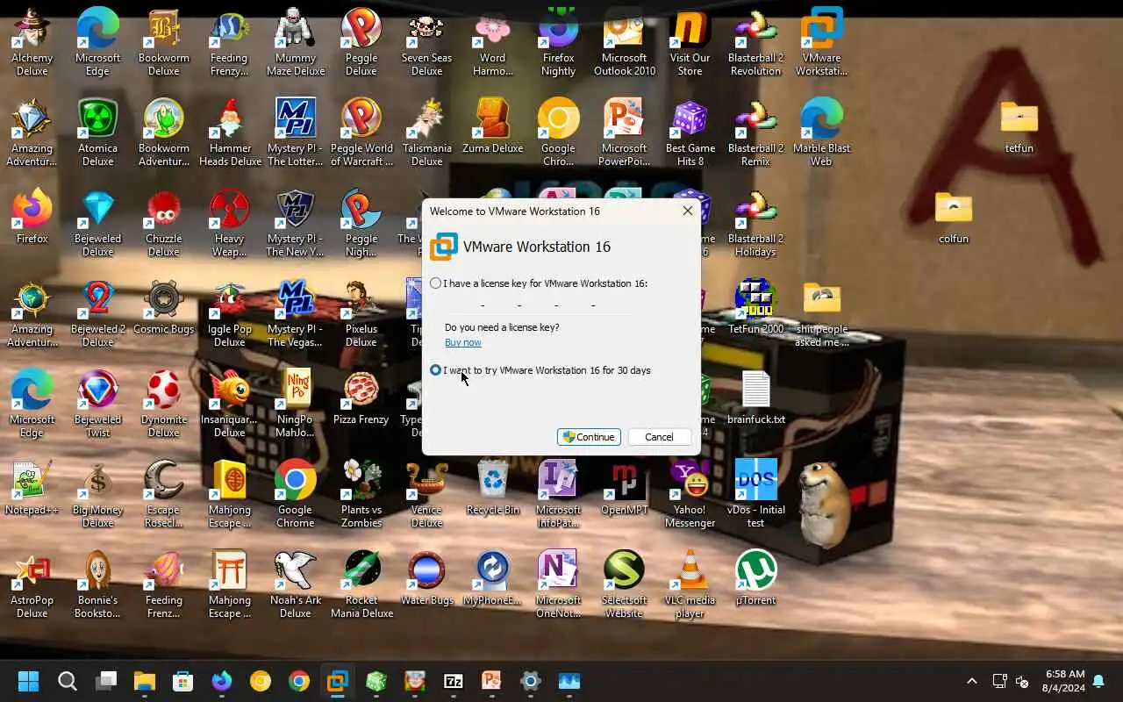The width and height of the screenshot is (1123, 702).
Task: Open the Blasterball 2 Holidays shortcut
Action: click(755, 223)
